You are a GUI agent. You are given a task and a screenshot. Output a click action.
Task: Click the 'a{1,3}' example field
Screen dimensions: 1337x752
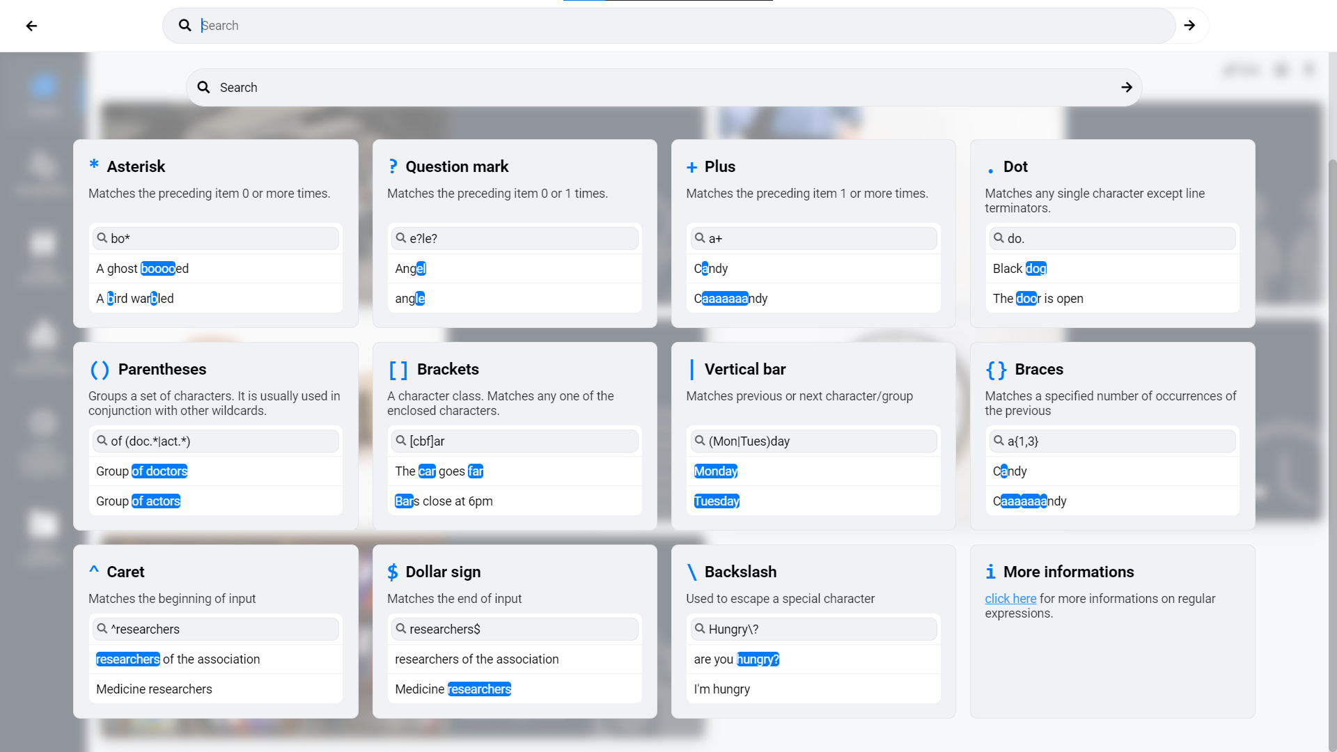(x=1112, y=441)
